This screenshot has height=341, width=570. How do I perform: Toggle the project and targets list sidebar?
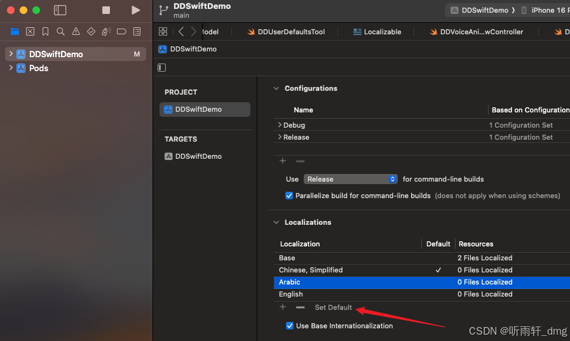tap(162, 67)
